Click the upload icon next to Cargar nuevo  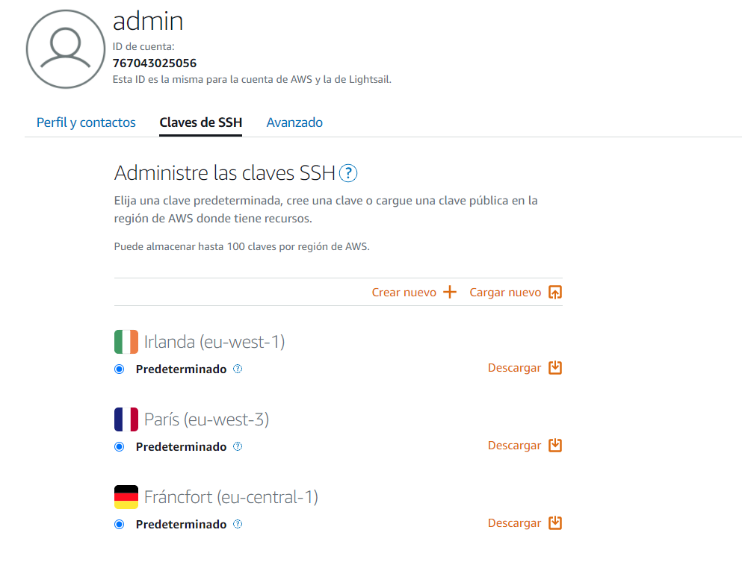coord(554,292)
